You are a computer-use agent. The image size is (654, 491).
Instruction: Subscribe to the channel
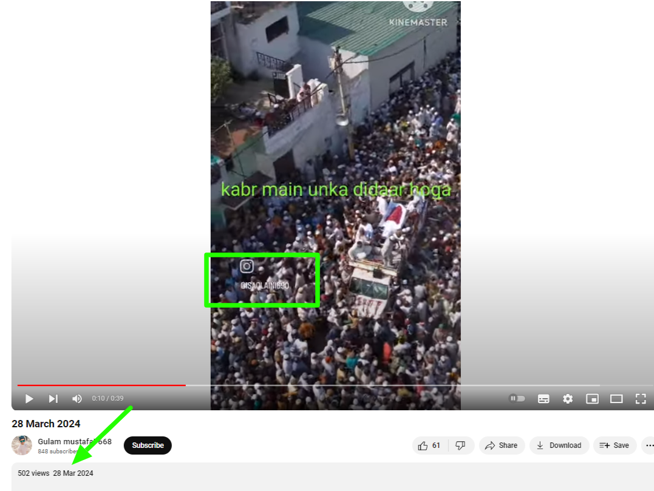pyautogui.click(x=148, y=445)
